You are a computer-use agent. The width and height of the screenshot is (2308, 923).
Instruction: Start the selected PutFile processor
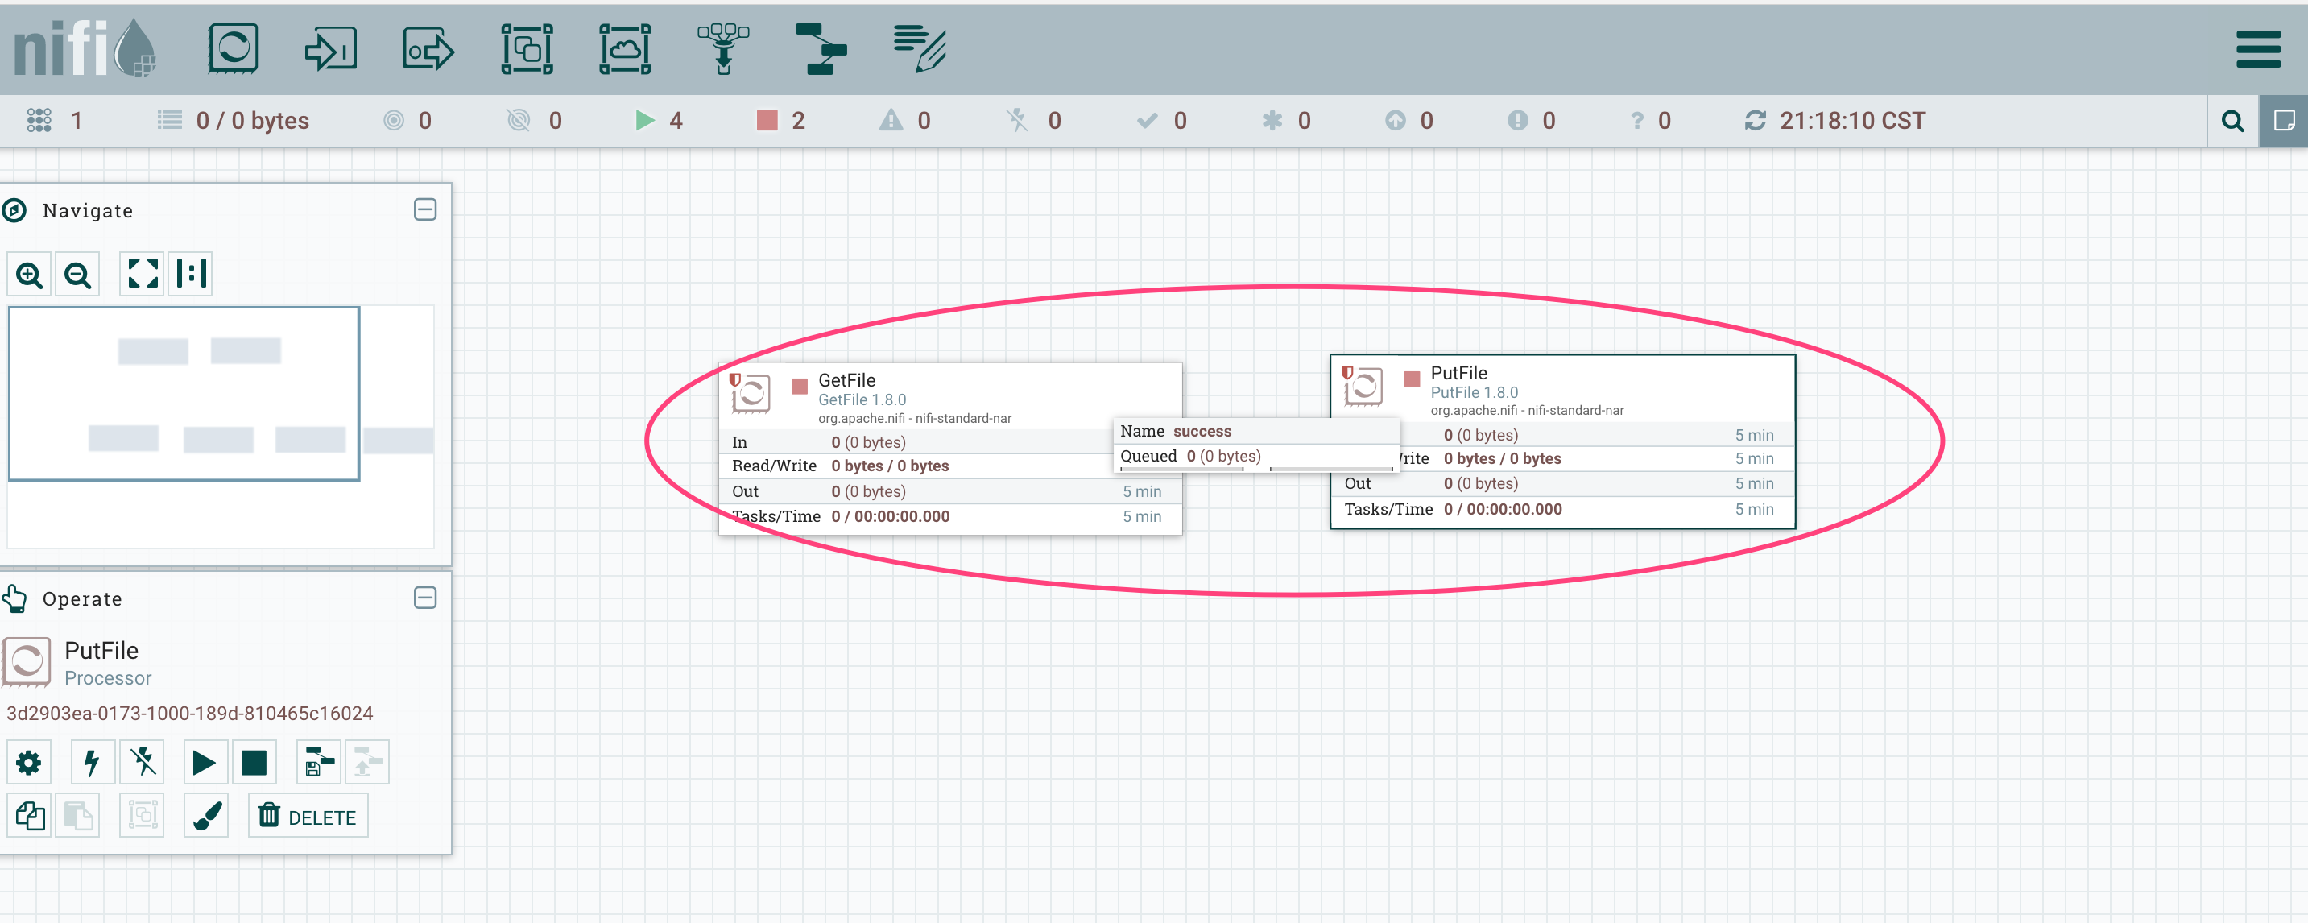pyautogui.click(x=205, y=763)
